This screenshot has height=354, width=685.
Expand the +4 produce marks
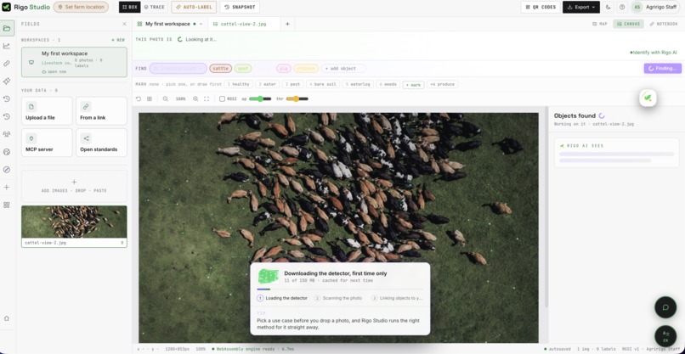(x=443, y=84)
